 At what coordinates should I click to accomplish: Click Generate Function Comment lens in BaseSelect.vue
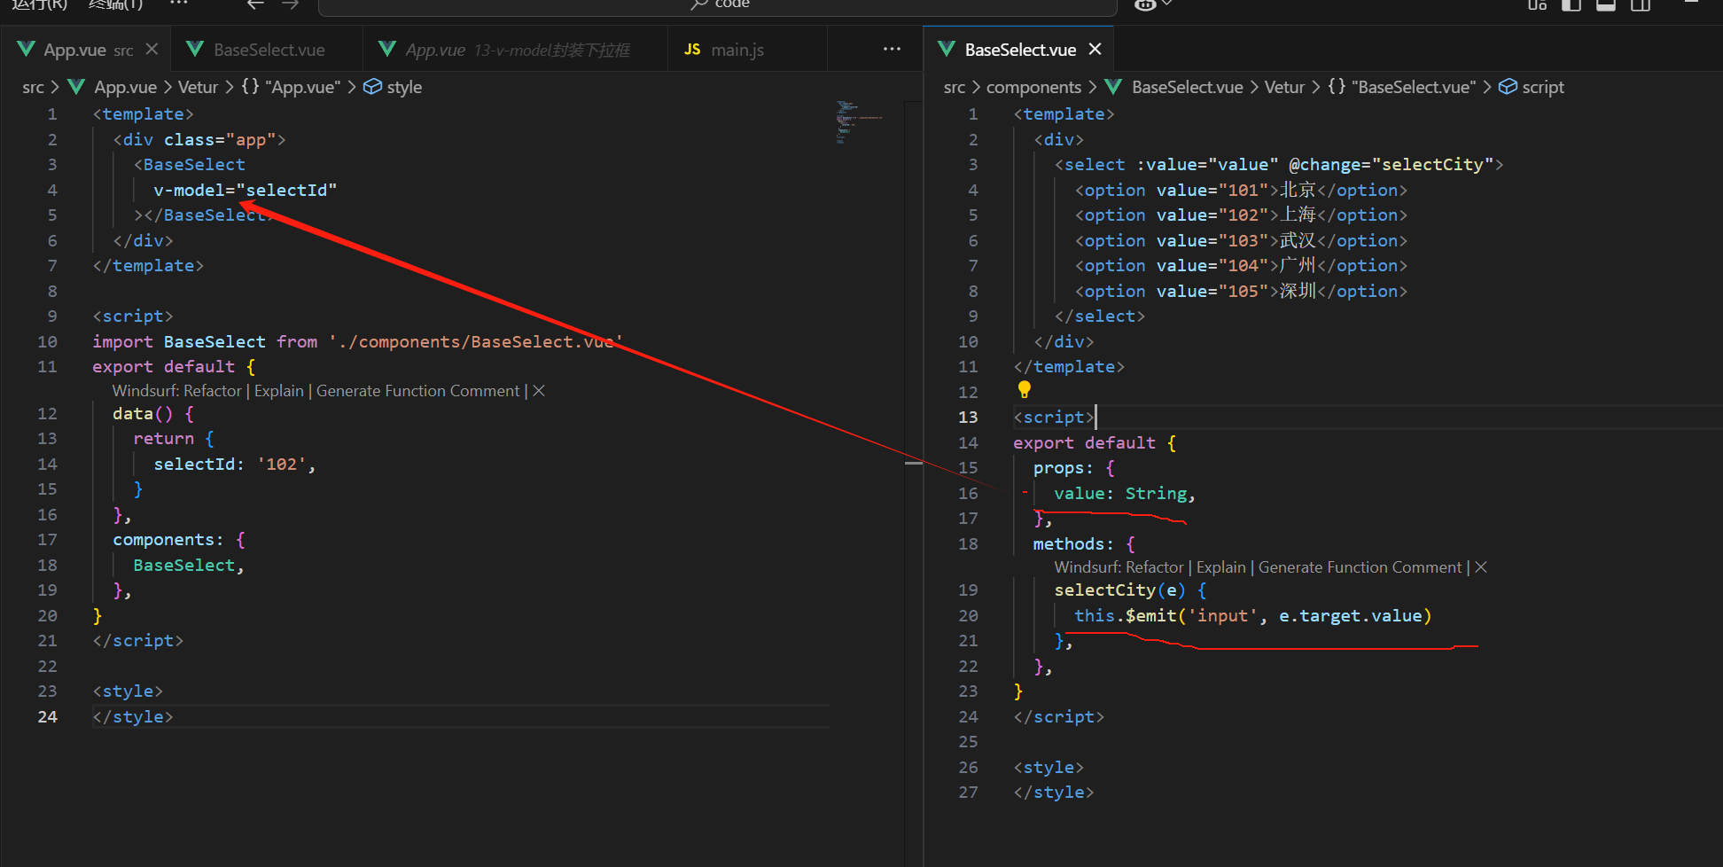[1360, 567]
